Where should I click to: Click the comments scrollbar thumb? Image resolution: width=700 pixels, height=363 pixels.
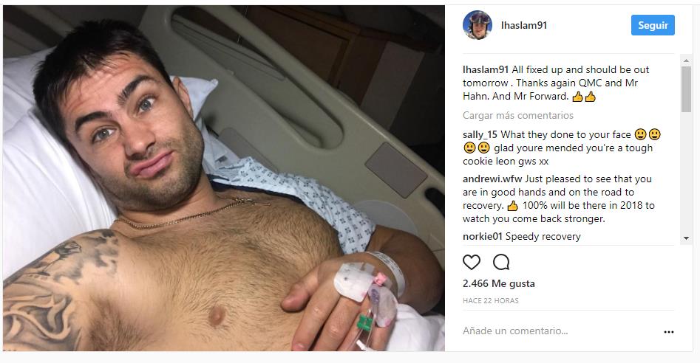pos(686,89)
